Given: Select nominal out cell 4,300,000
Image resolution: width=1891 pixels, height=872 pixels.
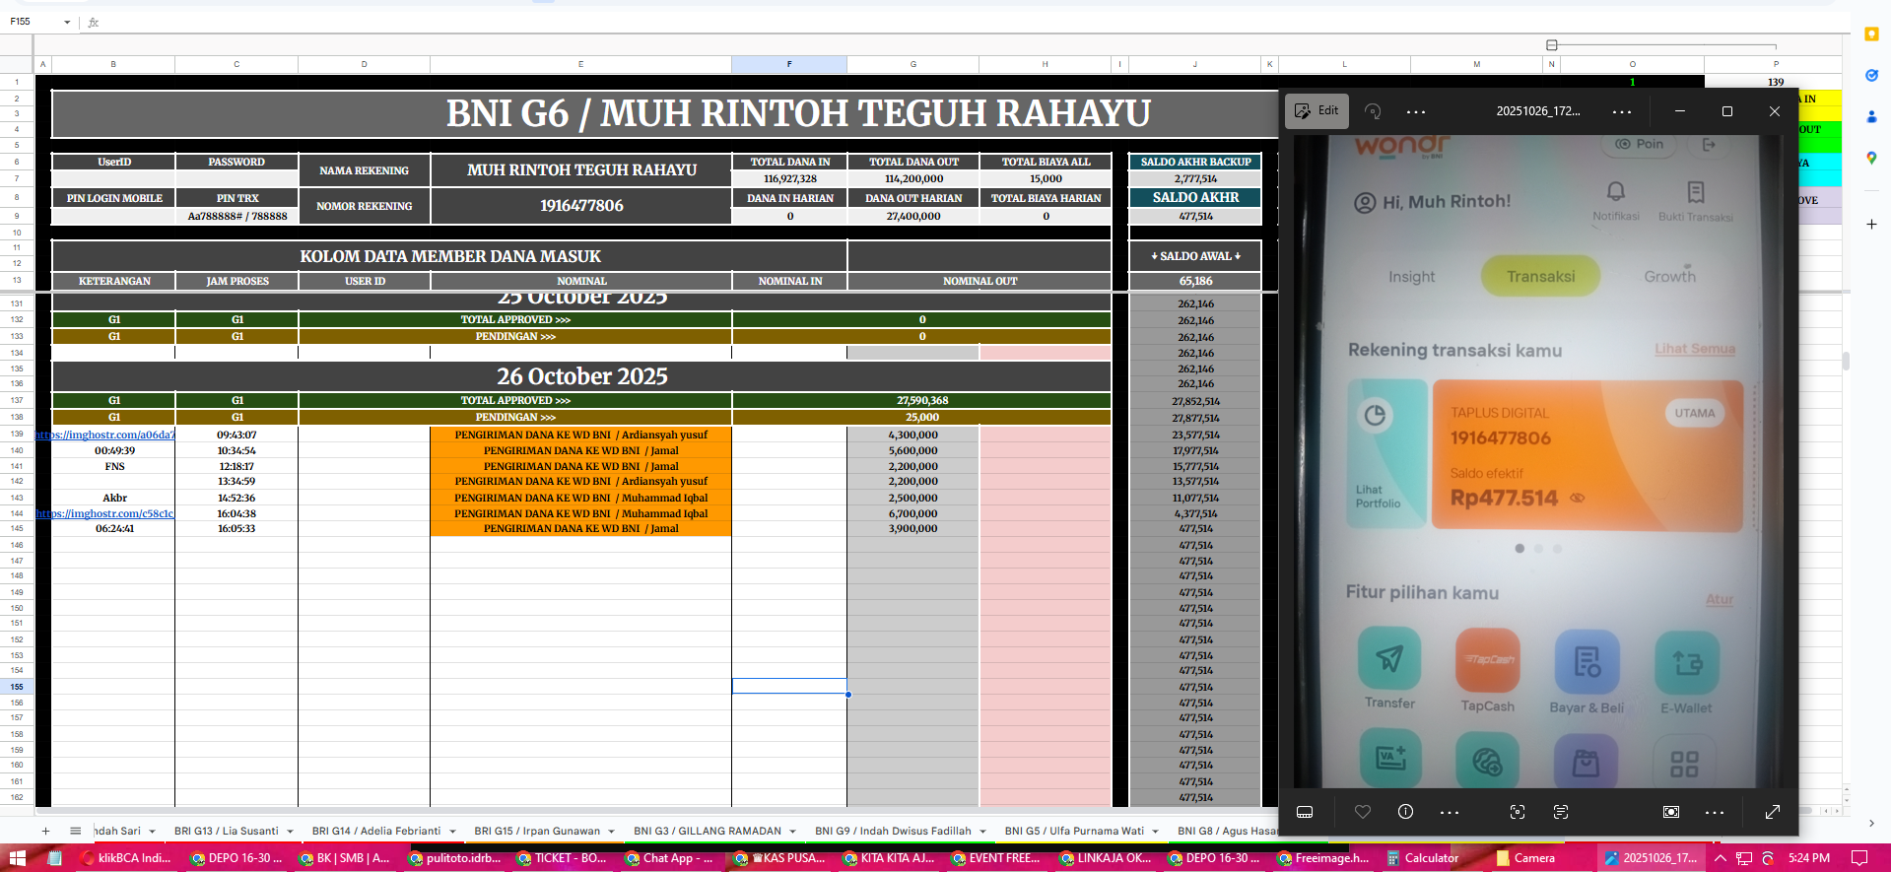Looking at the screenshot, I should 912,435.
